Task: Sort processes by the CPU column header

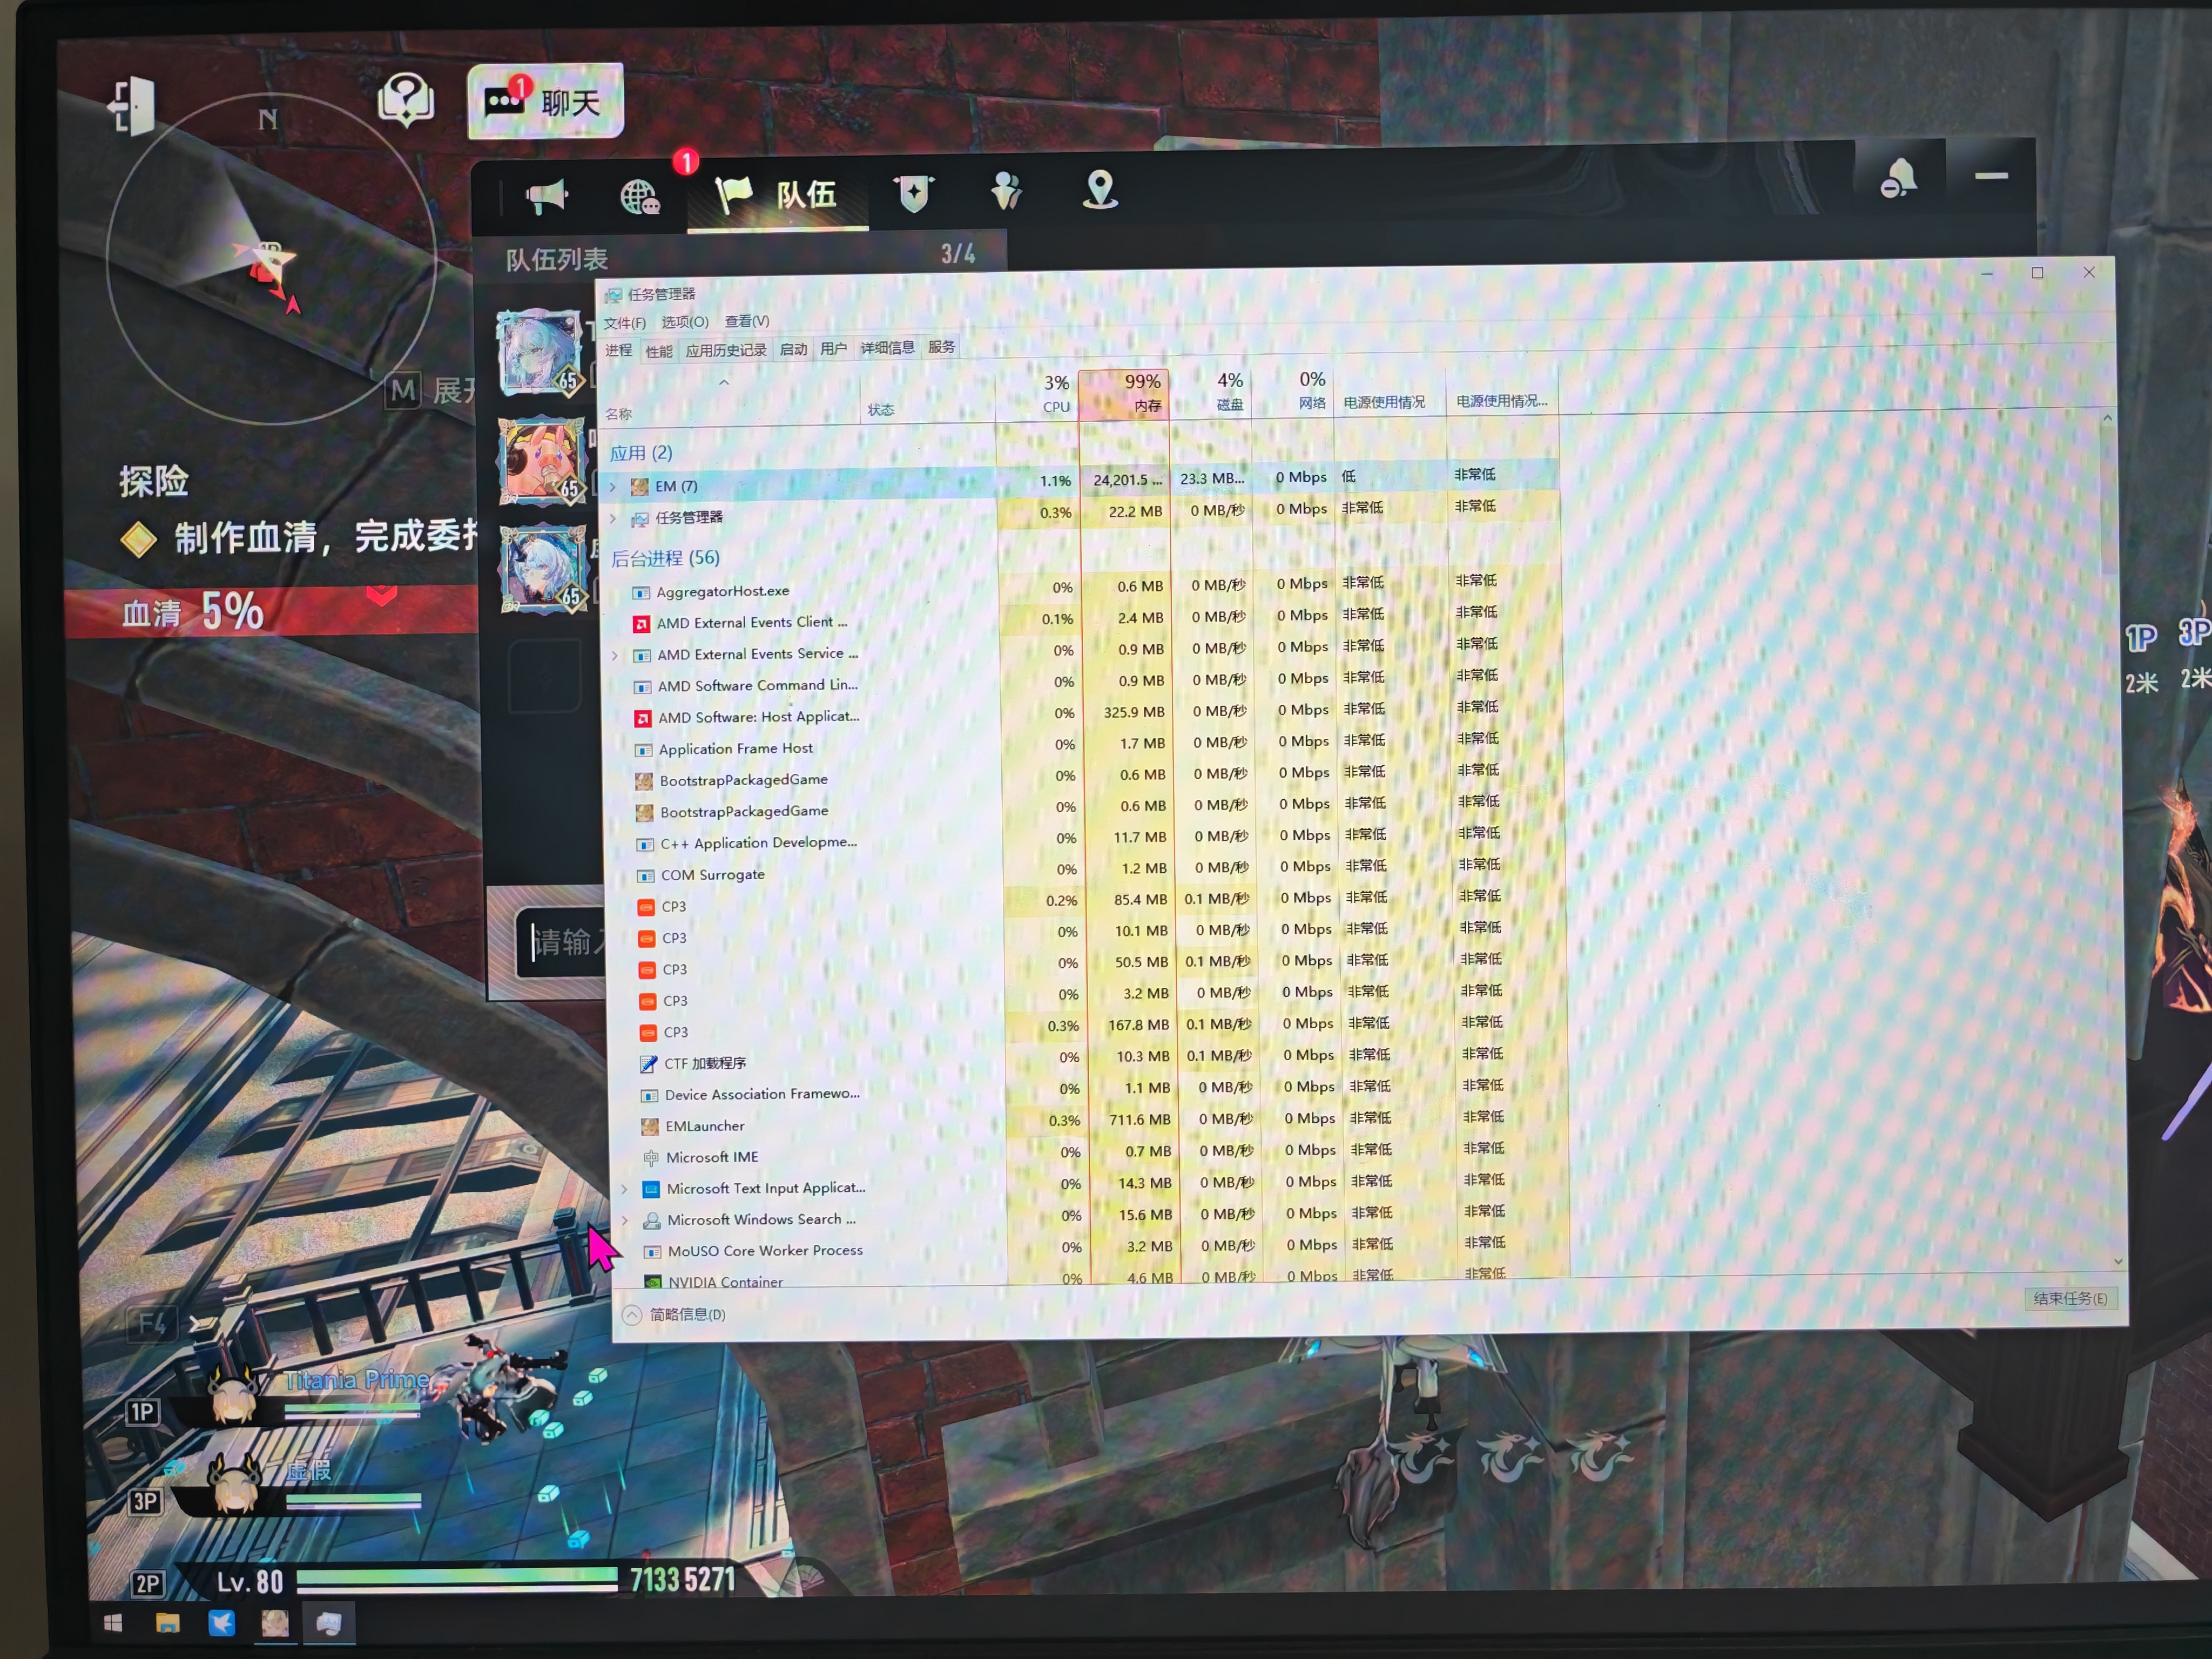Action: pos(1037,395)
